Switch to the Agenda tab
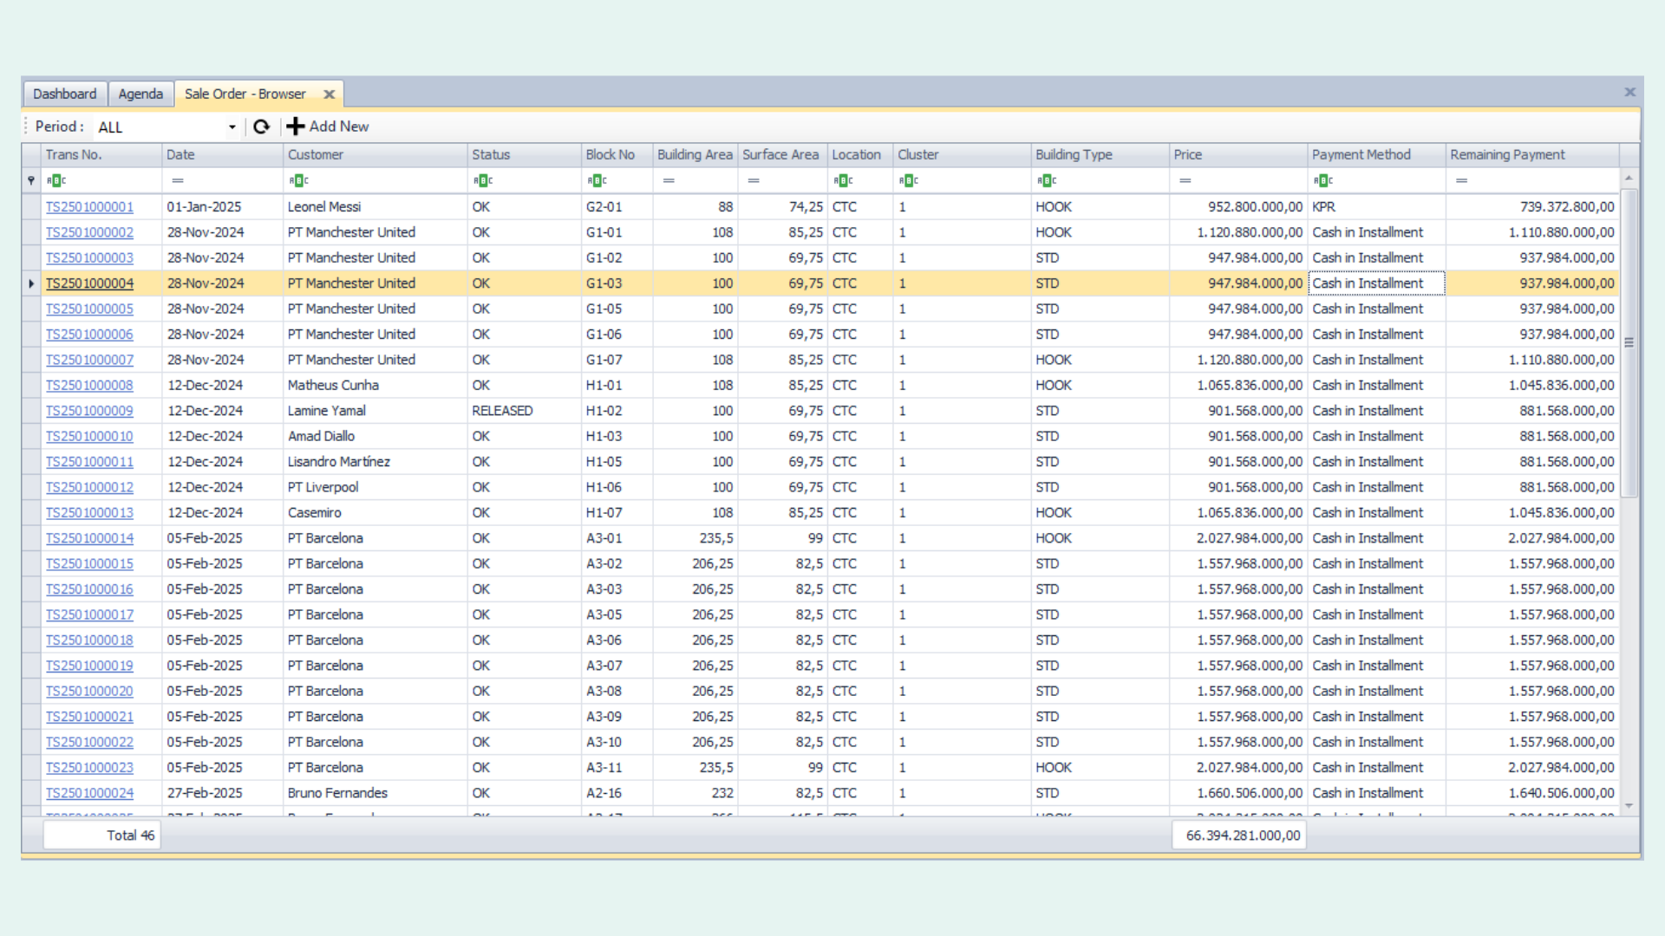 [x=140, y=94]
